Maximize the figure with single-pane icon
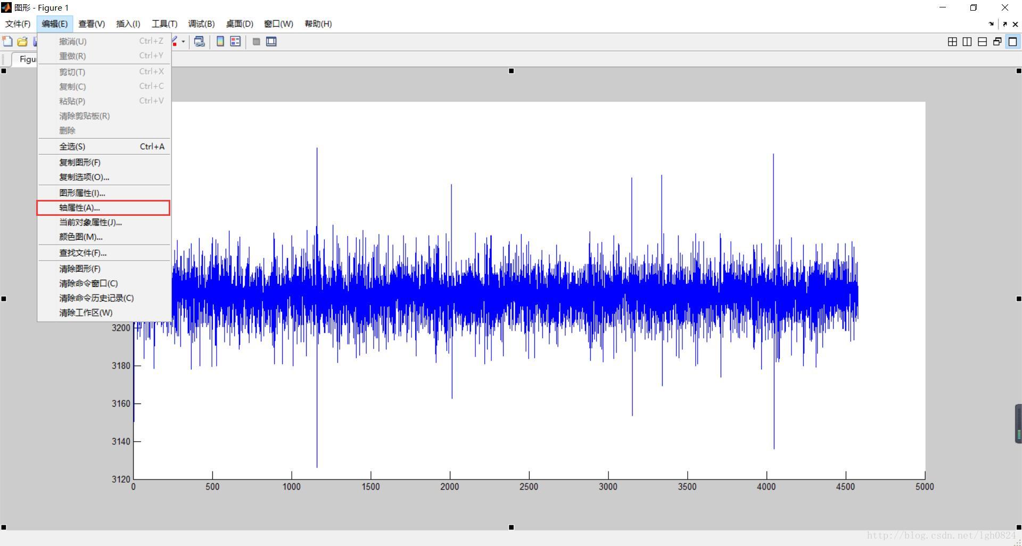1022x546 pixels. 1012,41
